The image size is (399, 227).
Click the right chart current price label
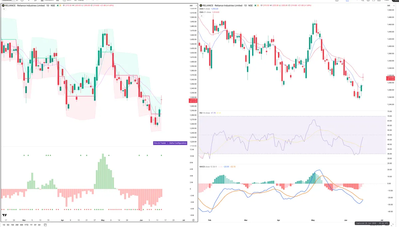coord(390,78)
